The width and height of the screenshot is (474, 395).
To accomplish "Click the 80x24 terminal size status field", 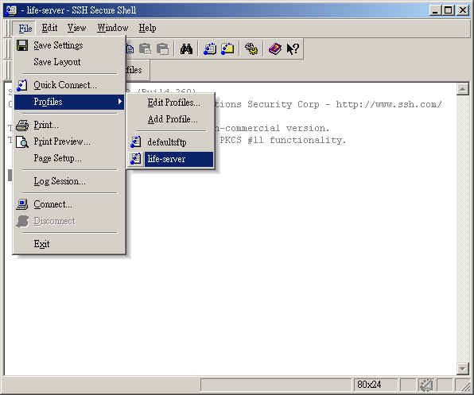I will pos(375,385).
